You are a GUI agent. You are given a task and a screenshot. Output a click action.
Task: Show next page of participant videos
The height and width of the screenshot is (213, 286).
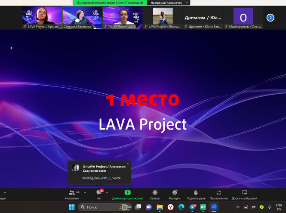(x=270, y=18)
